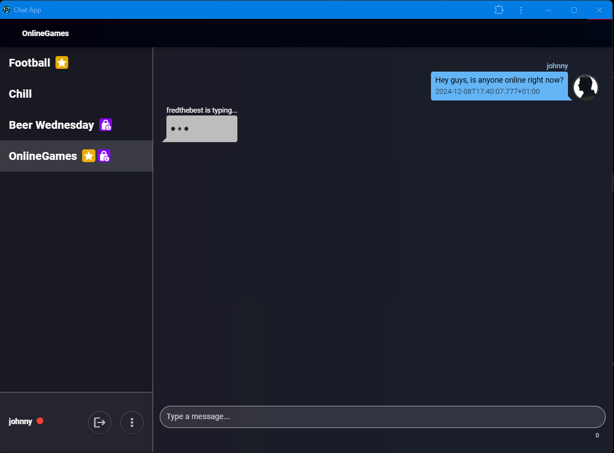Click johnny's blue message bubble
The image size is (614, 453).
(499, 85)
